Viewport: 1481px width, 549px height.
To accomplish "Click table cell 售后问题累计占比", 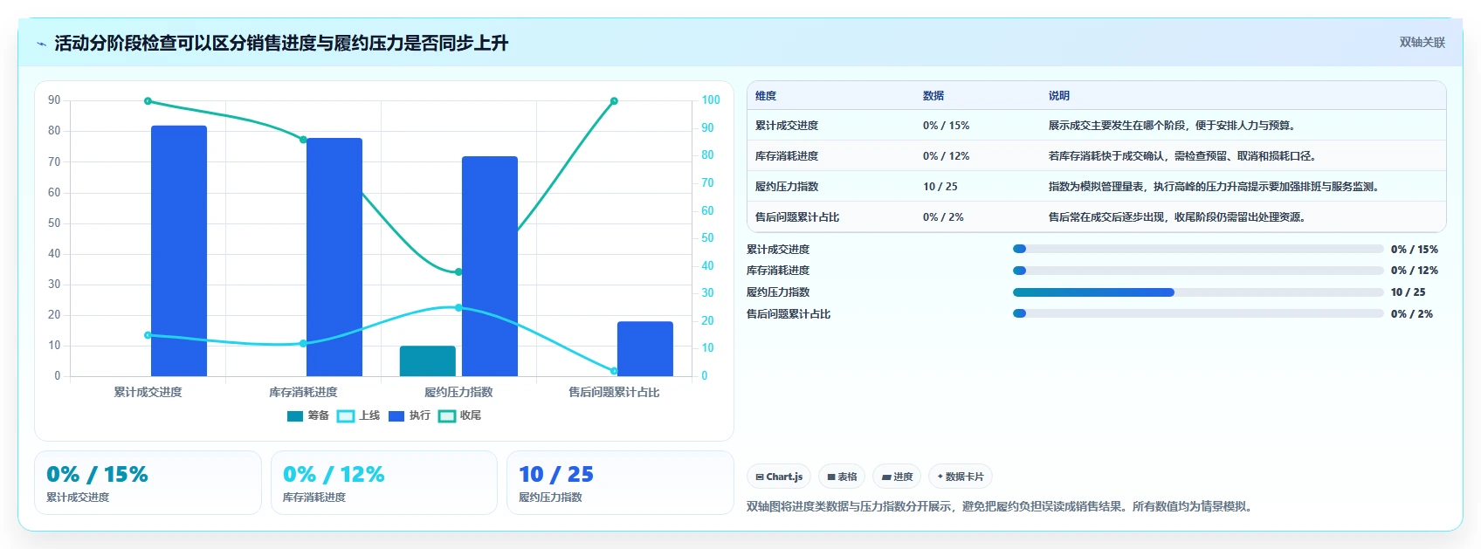I will pyautogui.click(x=797, y=217).
